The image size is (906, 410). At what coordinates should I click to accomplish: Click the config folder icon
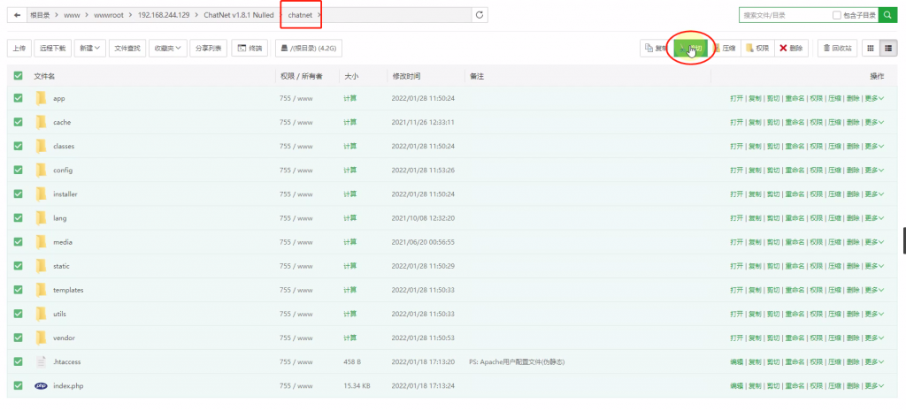(x=41, y=170)
